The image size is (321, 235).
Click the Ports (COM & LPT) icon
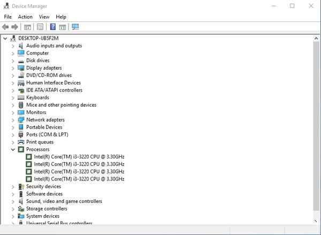pyautogui.click(x=21, y=134)
